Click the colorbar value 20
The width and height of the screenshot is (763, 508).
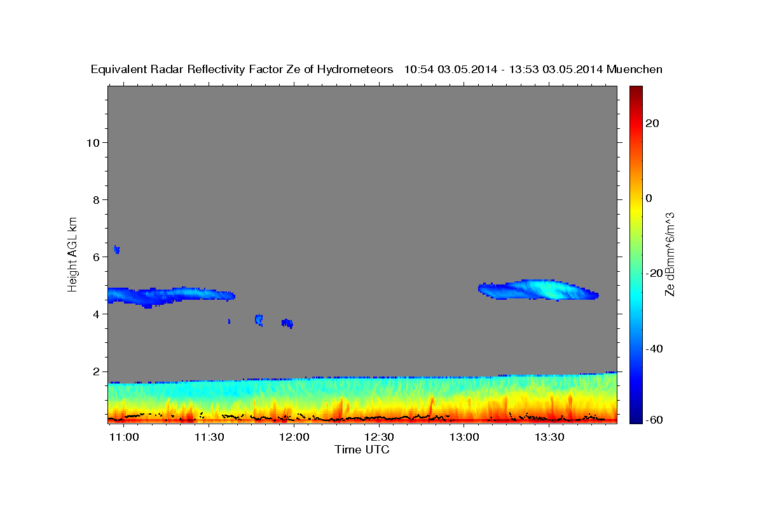coord(652,123)
